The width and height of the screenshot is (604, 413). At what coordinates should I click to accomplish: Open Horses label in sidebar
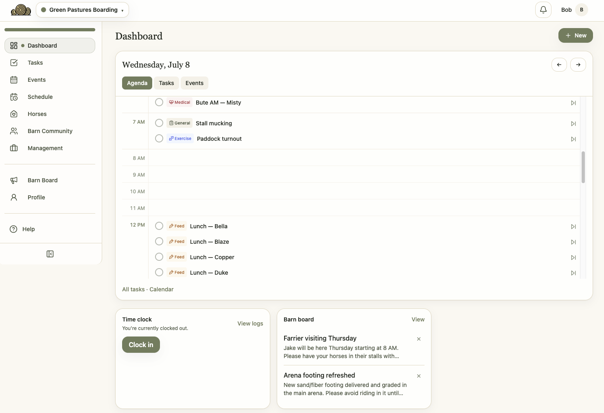tap(37, 114)
